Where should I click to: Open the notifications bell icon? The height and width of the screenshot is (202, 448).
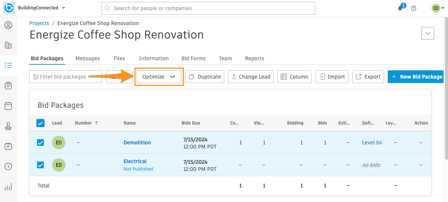point(400,8)
